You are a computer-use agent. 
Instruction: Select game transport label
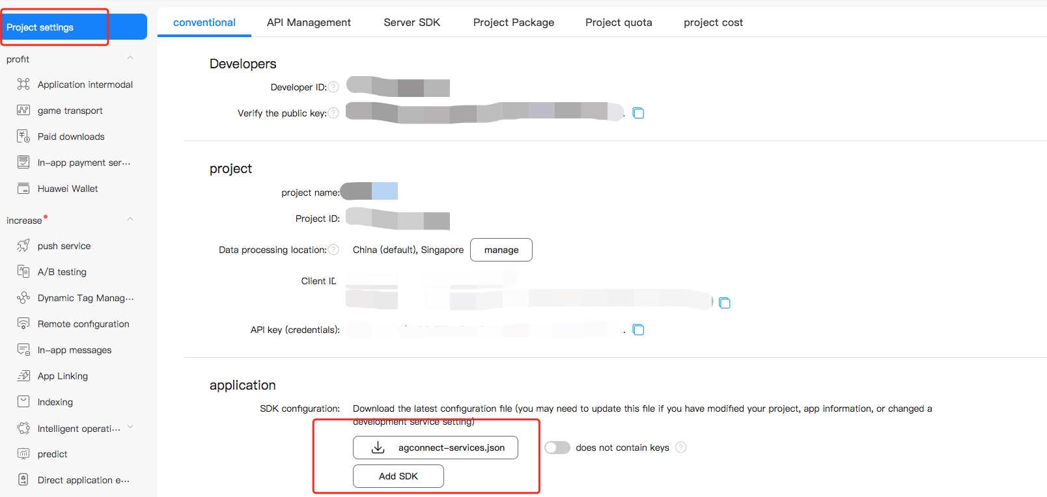point(70,111)
